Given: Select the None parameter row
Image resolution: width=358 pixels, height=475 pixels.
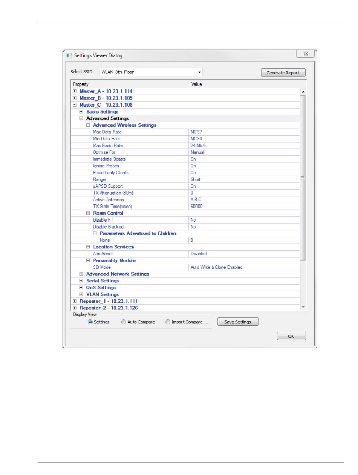Looking at the screenshot, I should coord(185,240).
